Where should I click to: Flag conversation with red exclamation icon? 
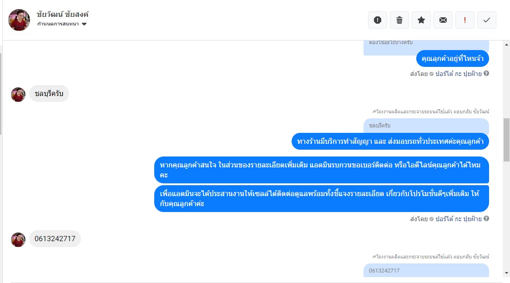(465, 20)
